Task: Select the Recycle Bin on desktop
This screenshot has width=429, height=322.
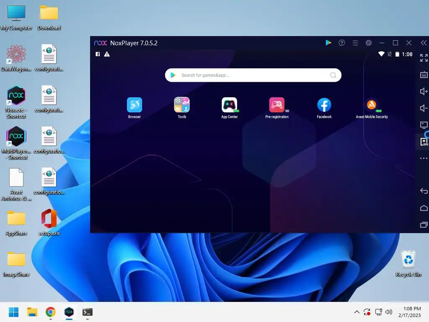Action: point(408,263)
